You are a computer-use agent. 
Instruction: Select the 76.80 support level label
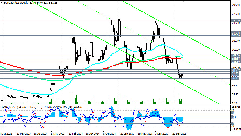coord(235,78)
